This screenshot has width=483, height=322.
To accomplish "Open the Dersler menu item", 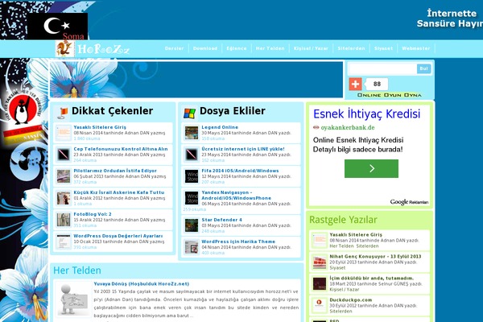I will 175,48.
